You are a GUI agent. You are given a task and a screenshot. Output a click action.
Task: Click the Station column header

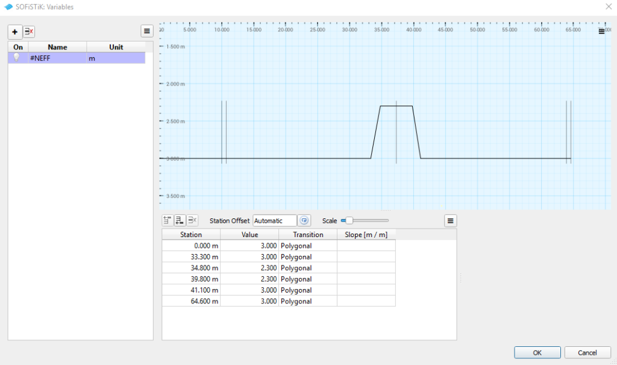[x=191, y=235]
